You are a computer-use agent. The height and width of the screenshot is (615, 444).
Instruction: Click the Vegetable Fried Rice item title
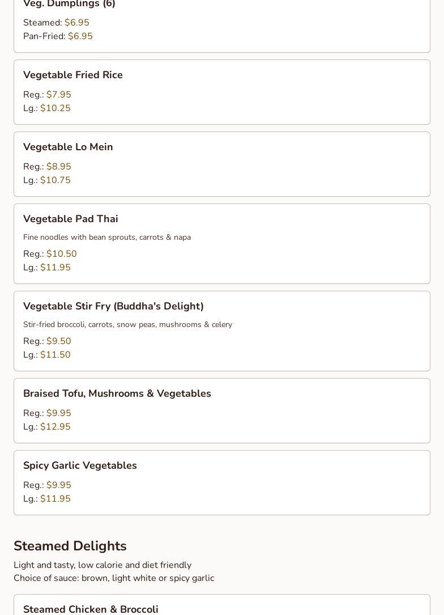[73, 75]
